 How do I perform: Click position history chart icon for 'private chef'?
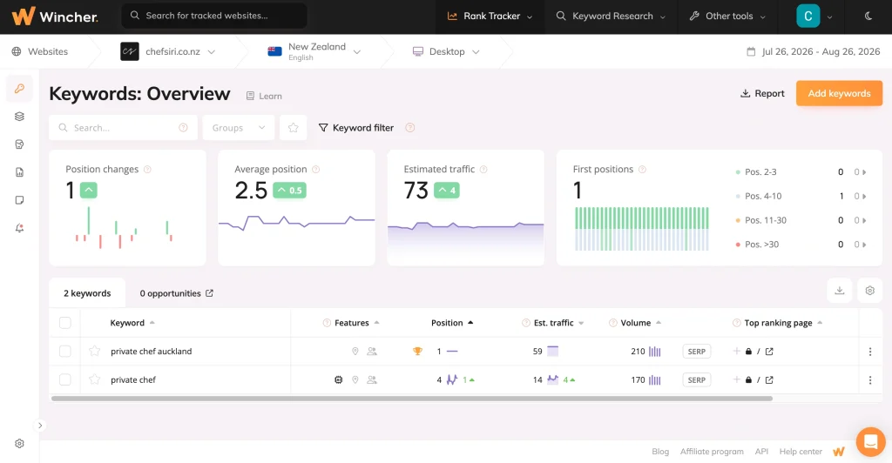[x=452, y=379]
